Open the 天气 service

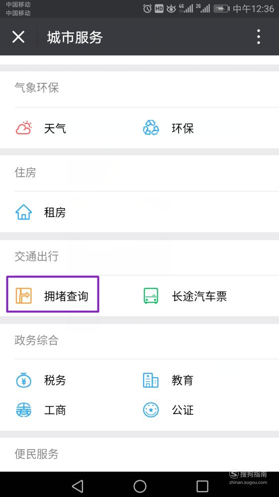click(55, 129)
